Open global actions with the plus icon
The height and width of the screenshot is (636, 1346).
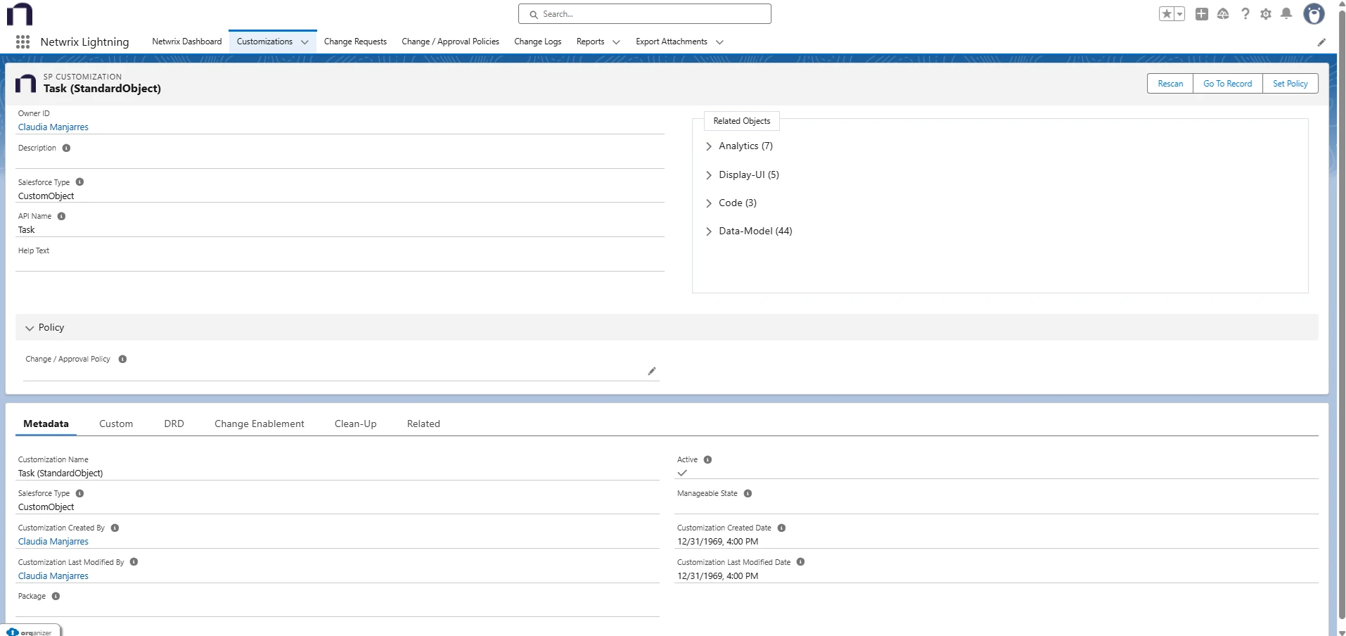pos(1202,13)
